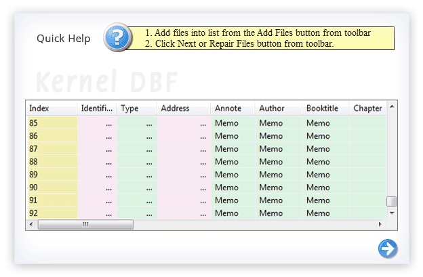Click the Chapter cell in row 86
The image size is (423, 277).
(368, 136)
